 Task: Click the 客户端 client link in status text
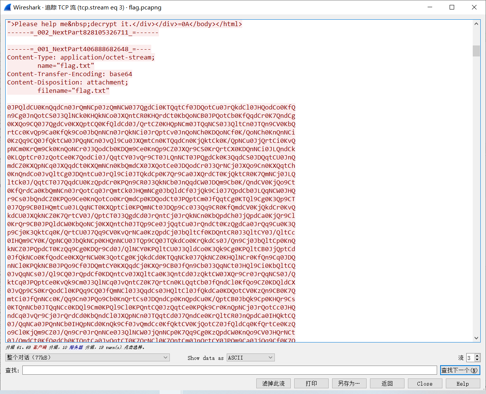click(x=41, y=347)
